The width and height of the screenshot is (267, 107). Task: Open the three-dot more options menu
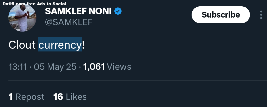pyautogui.click(x=261, y=15)
